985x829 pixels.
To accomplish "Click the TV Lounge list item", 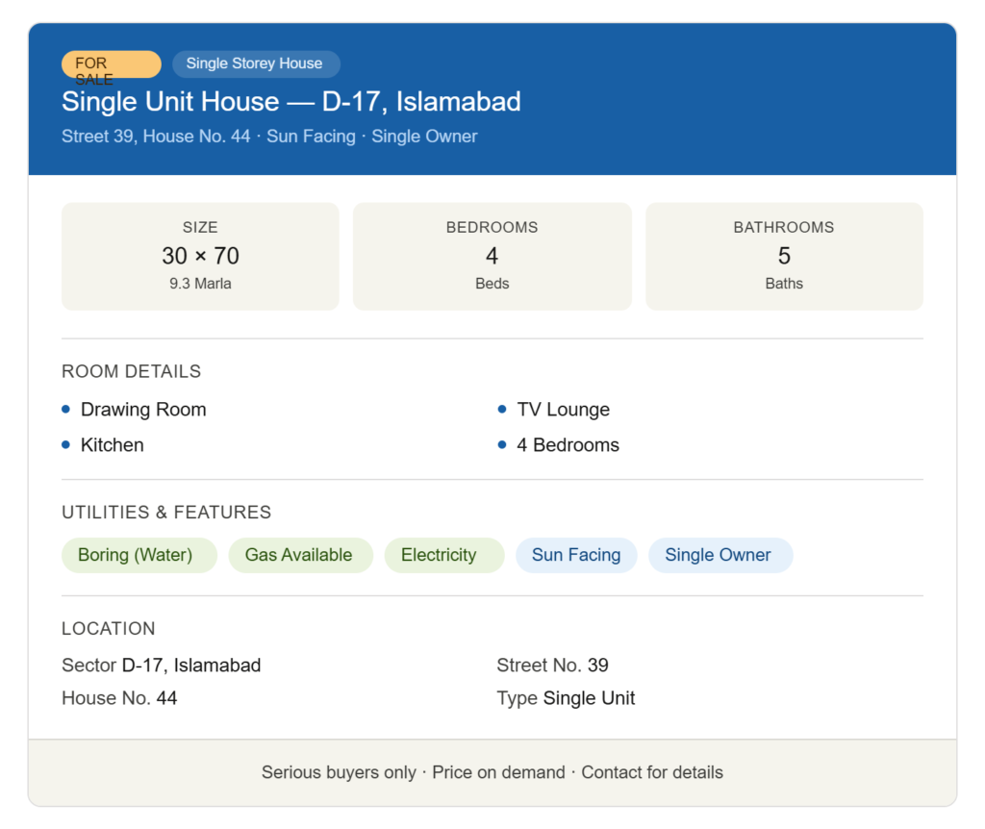I will tap(553, 410).
